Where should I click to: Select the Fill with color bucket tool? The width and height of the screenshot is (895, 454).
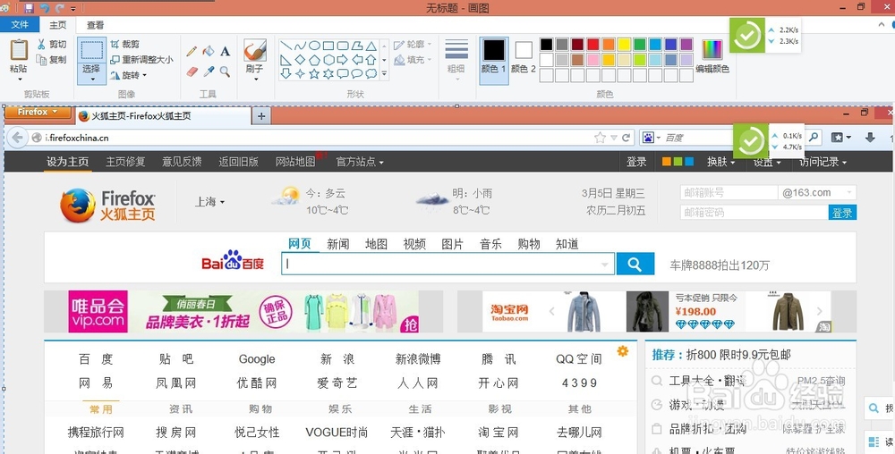pyautogui.click(x=209, y=51)
